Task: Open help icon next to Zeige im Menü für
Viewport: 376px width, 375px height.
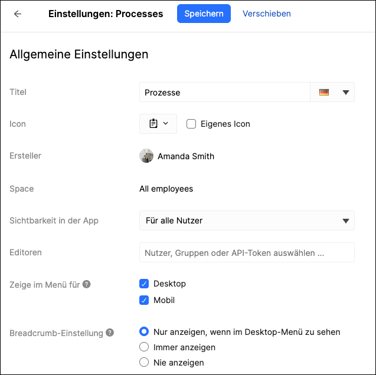Action: (87, 284)
